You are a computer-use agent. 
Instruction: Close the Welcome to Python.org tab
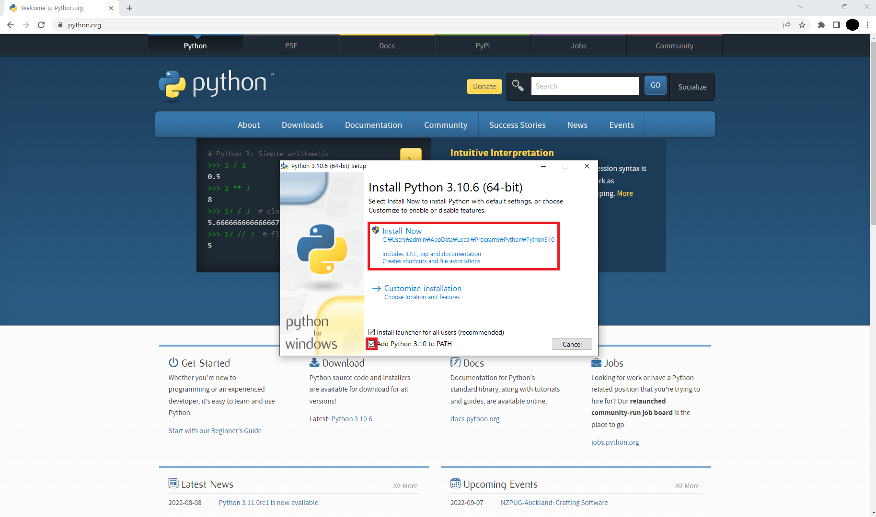coord(111,8)
